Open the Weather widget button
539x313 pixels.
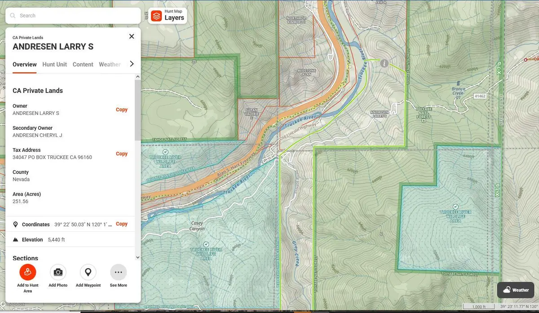tap(515, 290)
